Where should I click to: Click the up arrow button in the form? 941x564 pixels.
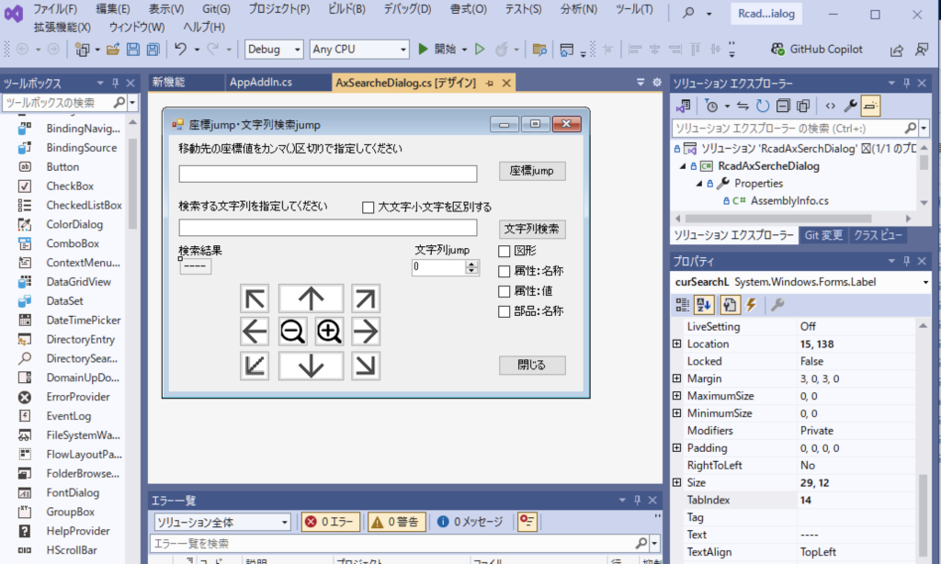[311, 299]
